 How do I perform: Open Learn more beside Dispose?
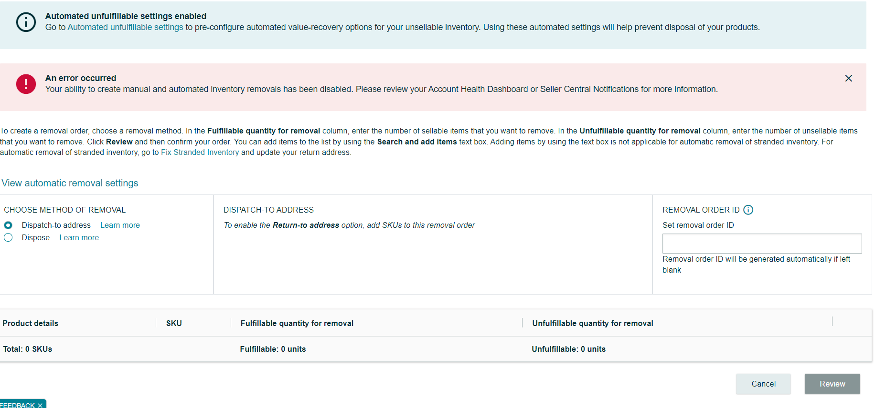pos(79,237)
